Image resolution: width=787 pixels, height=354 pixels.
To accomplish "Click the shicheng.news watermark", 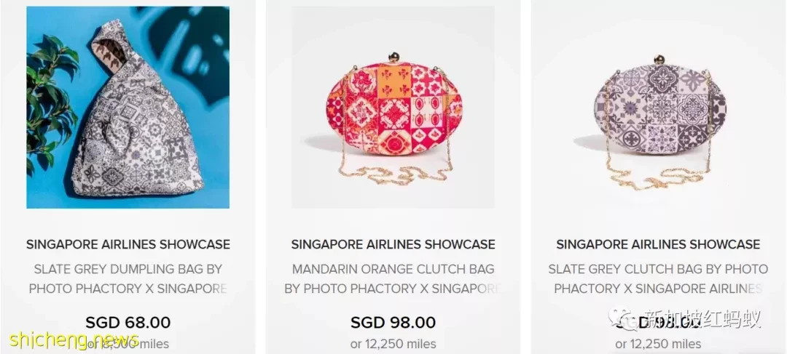I will click(74, 339).
